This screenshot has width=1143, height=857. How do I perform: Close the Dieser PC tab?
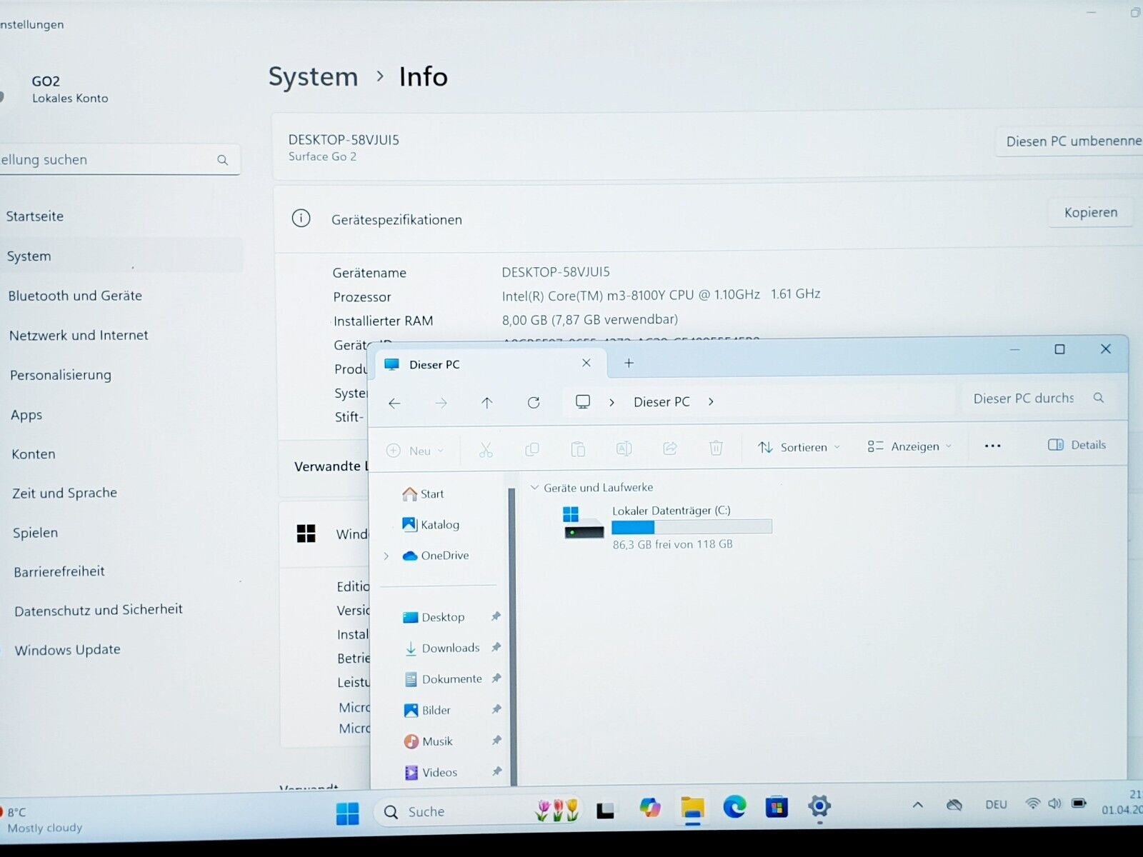[587, 363]
